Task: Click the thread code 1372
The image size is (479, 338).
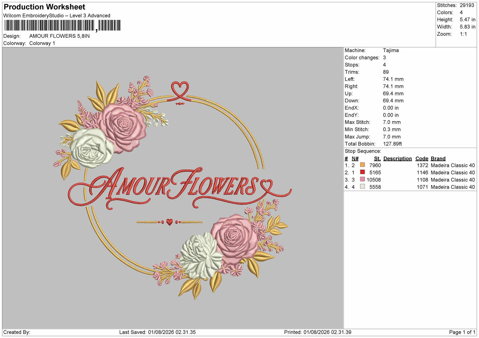Action: [422, 165]
